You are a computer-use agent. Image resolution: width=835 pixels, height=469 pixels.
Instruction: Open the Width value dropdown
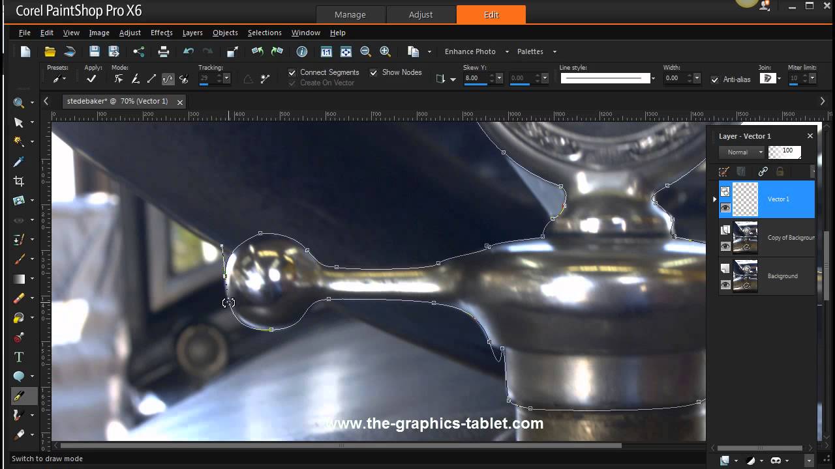click(697, 78)
